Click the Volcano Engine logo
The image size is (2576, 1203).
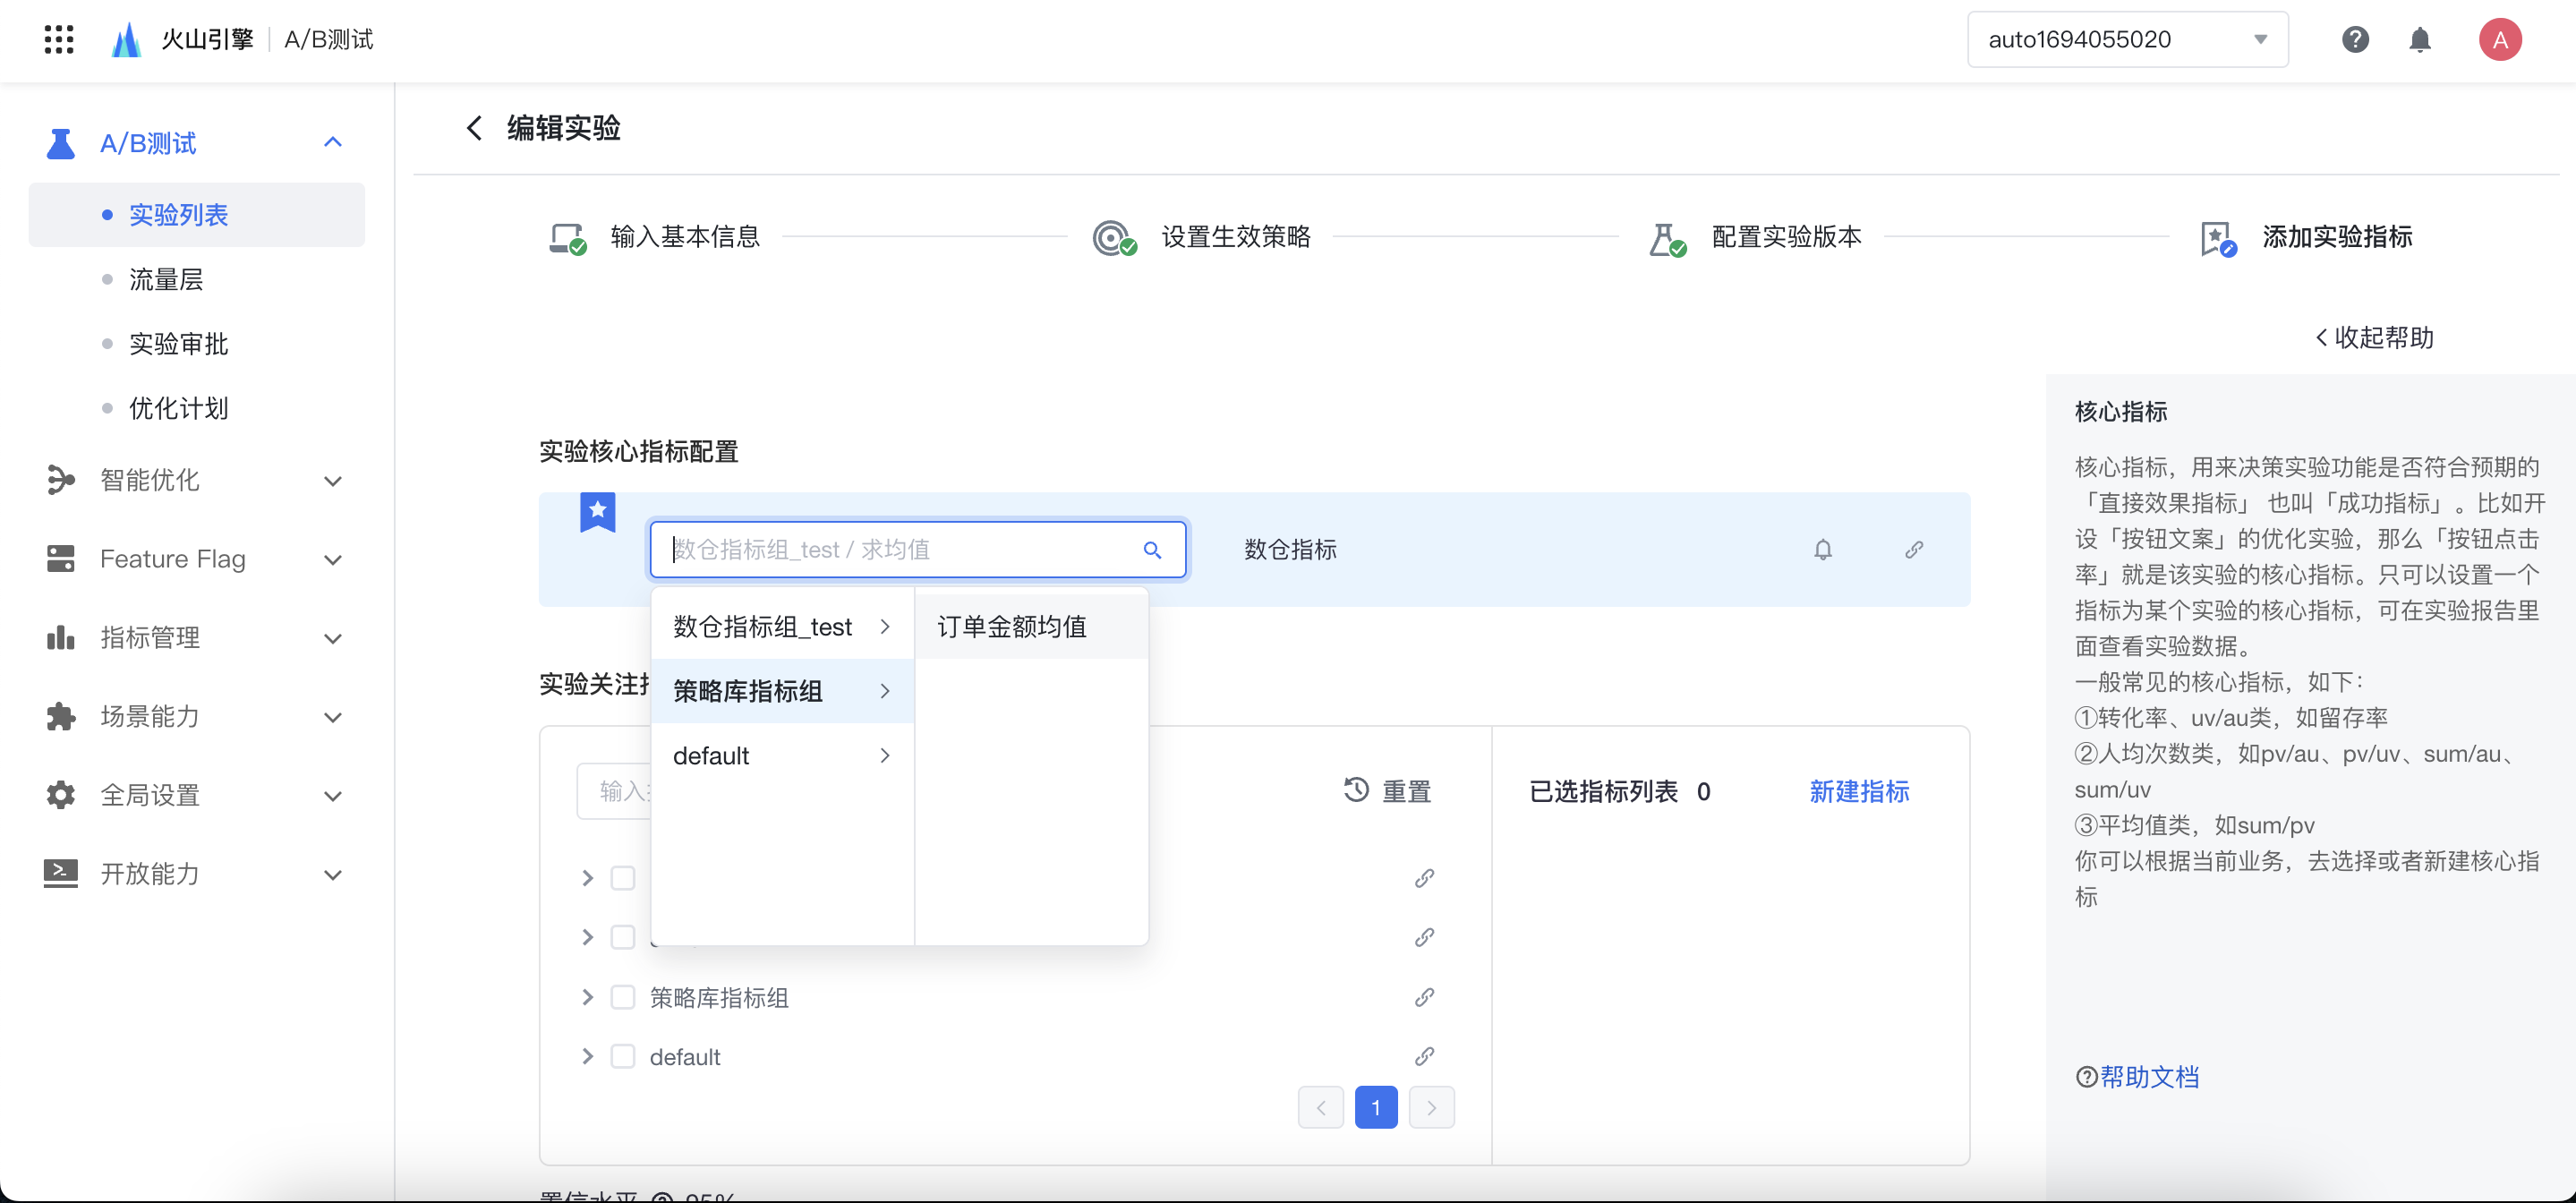(x=126, y=40)
